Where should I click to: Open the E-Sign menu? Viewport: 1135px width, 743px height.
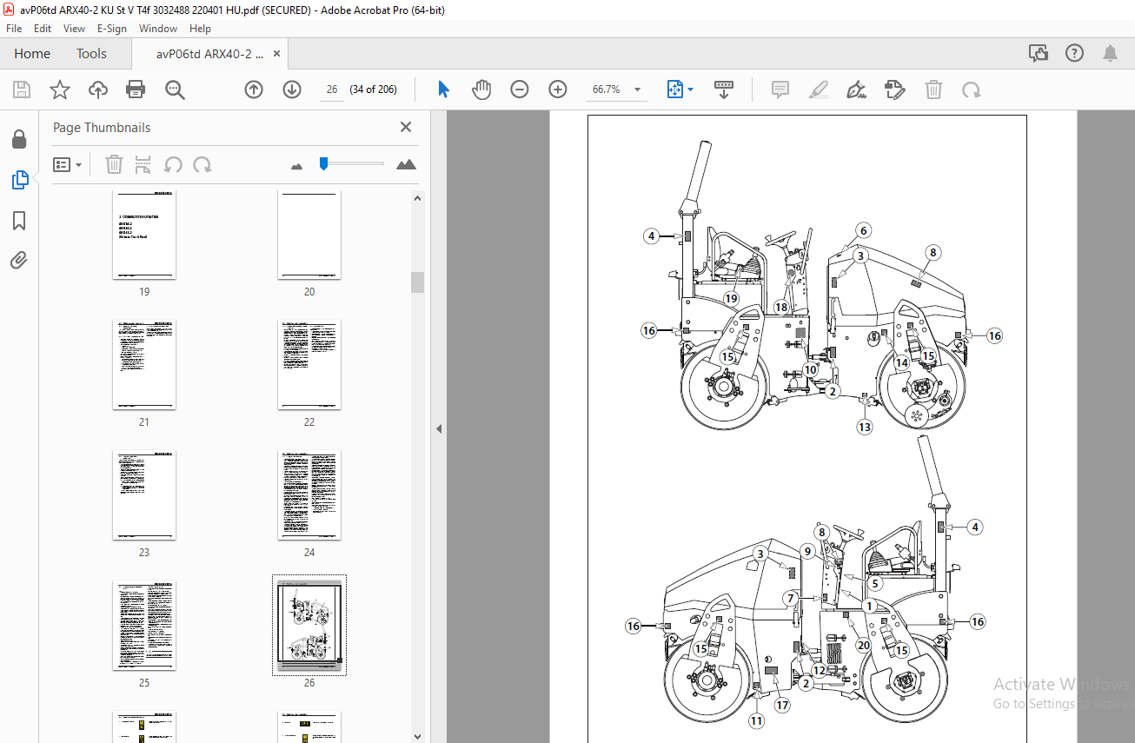[112, 29]
